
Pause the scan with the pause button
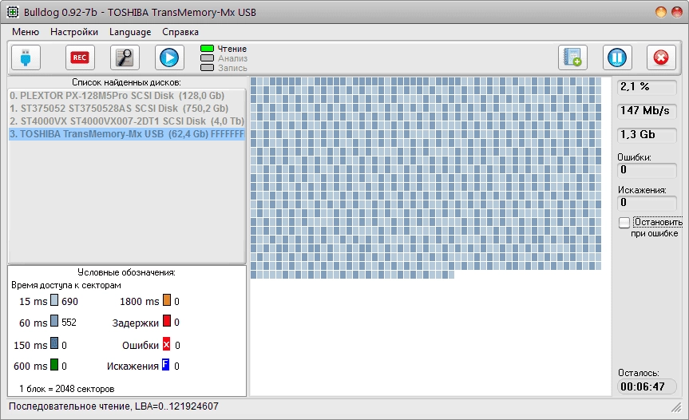(617, 57)
